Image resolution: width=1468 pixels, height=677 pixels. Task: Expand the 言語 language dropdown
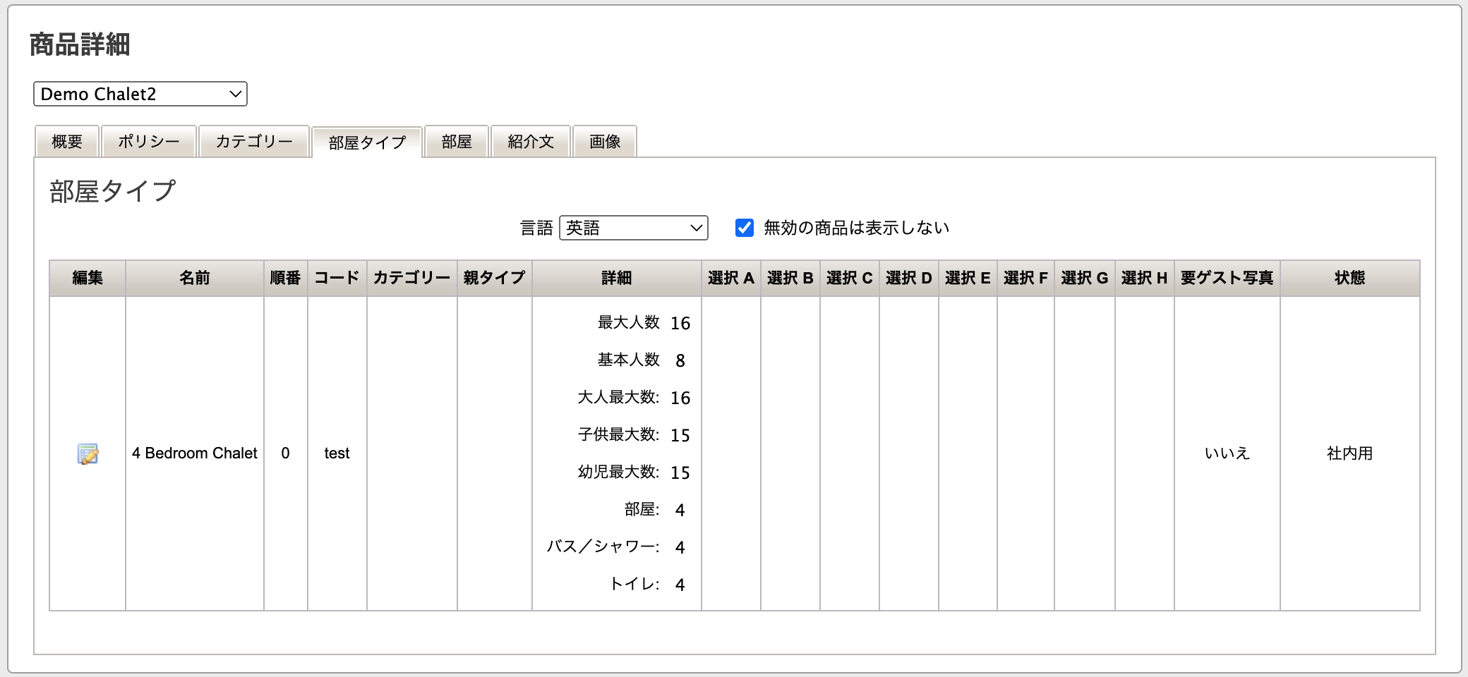[633, 228]
